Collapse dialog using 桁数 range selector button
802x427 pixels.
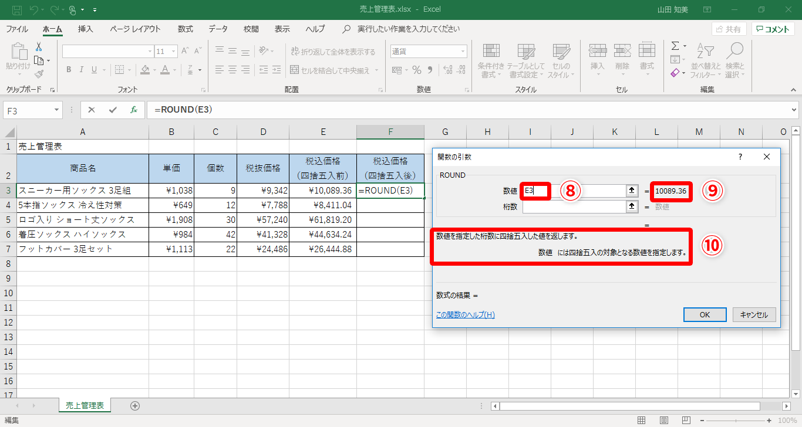632,206
